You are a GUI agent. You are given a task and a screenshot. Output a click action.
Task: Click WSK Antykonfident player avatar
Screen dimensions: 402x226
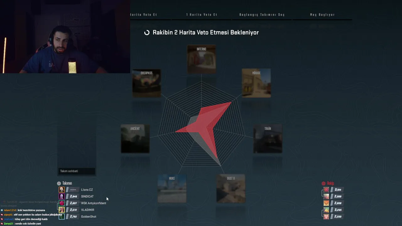tap(62, 203)
